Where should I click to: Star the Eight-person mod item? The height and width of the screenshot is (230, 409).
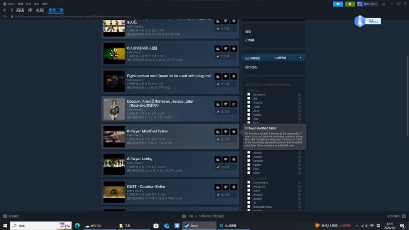[233, 77]
